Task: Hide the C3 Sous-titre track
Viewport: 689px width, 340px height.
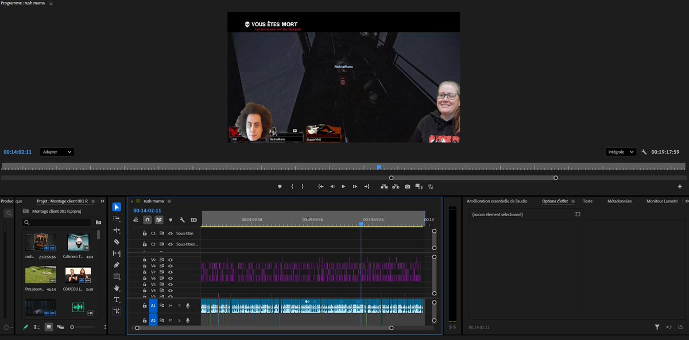Action: click(171, 233)
